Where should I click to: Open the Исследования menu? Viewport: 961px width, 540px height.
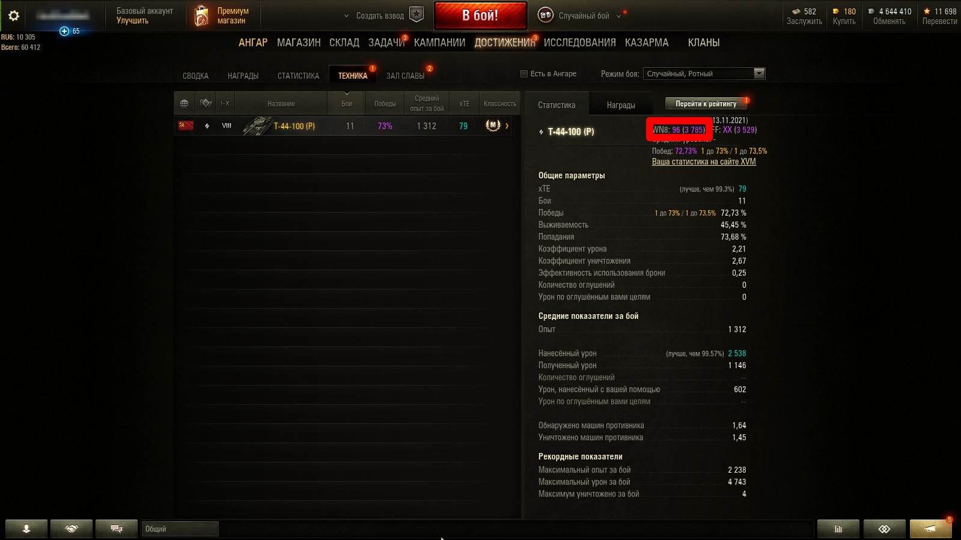click(x=580, y=43)
